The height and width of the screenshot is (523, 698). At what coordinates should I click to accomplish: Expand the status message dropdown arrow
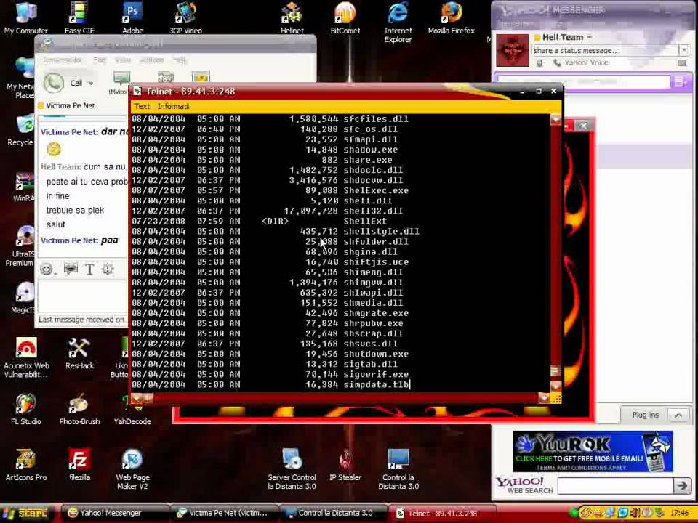coord(683,50)
